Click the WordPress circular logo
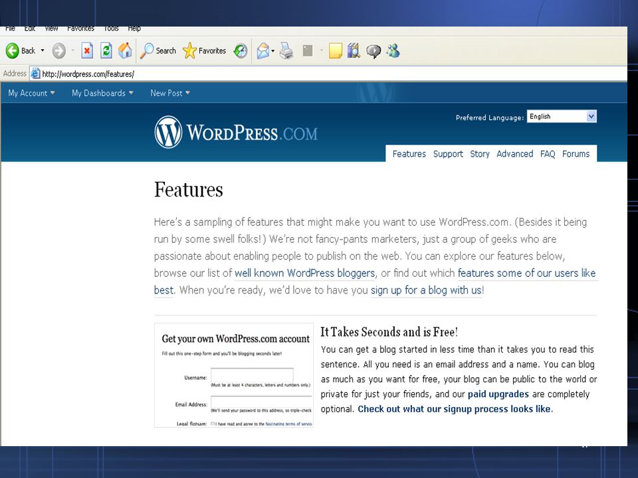 [168, 132]
